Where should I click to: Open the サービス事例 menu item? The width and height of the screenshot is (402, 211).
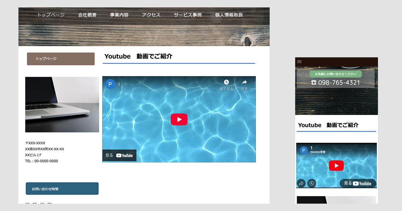click(188, 15)
